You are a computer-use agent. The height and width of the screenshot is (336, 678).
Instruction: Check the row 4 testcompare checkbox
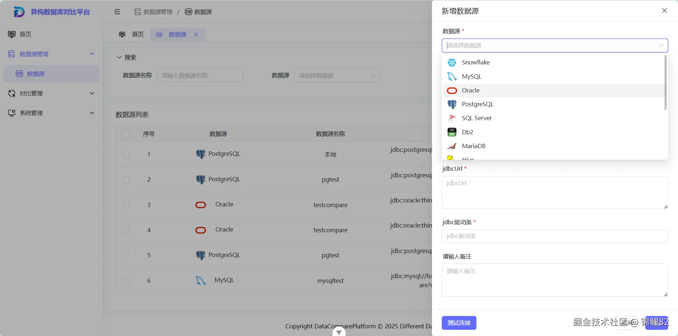(126, 230)
